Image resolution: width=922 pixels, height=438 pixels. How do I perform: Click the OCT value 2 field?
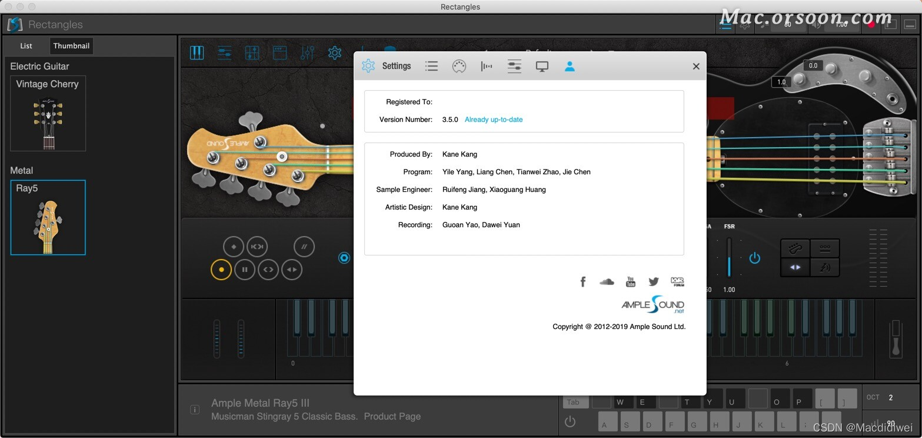(x=891, y=397)
